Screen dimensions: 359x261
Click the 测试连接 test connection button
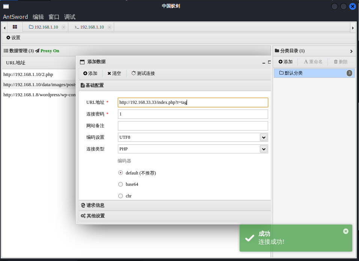tap(143, 73)
